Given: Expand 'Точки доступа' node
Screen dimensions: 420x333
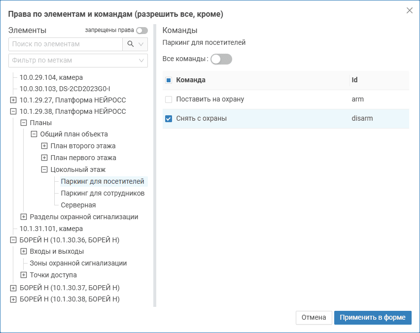Looking at the screenshot, I should coord(24,275).
